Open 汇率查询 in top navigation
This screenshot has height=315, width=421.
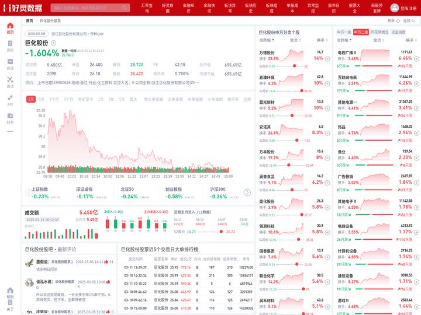click(x=147, y=8)
